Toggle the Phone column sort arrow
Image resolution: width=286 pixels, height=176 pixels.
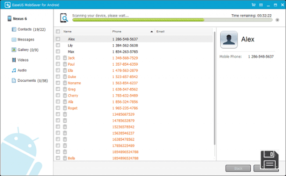point(151,32)
